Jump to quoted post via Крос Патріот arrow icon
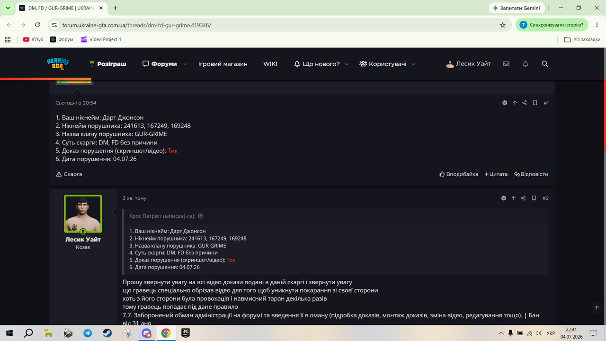Image resolution: width=606 pixels, height=341 pixels. [x=201, y=216]
